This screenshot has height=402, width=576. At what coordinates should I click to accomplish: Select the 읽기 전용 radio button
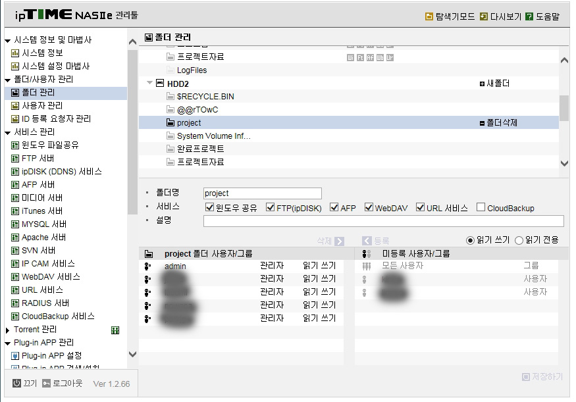(x=519, y=240)
